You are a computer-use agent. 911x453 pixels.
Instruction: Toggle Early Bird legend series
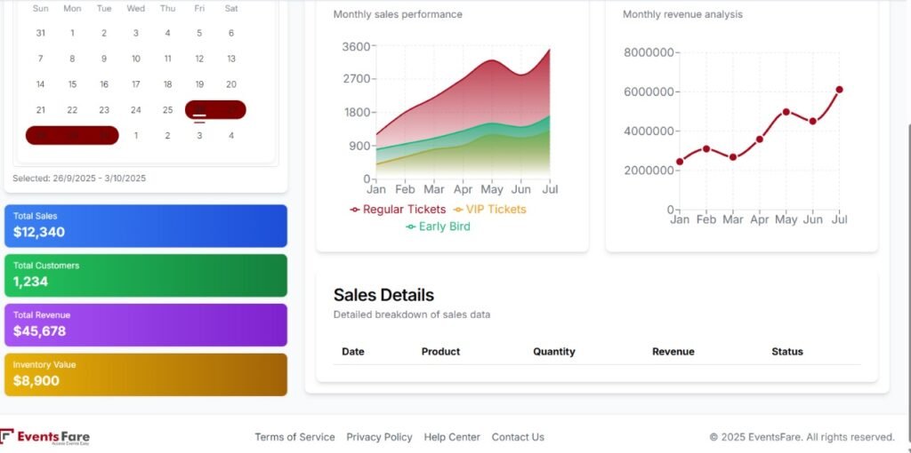coord(438,226)
